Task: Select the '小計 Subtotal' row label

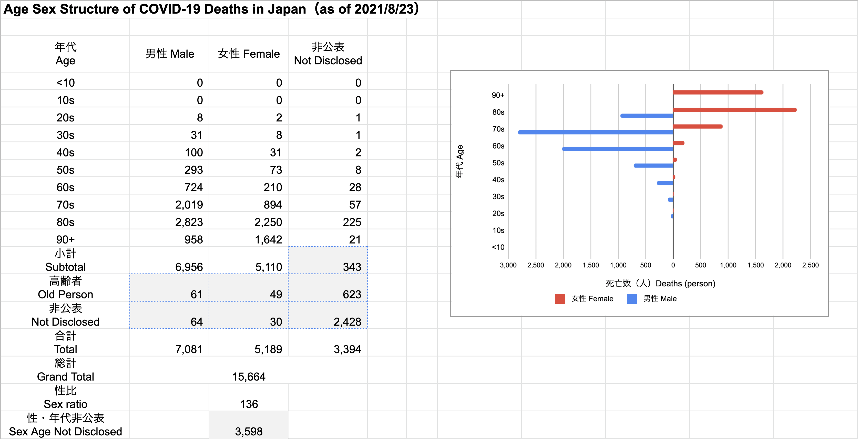Action: [x=65, y=260]
